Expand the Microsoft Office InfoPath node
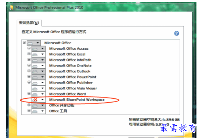The width and height of the screenshot is (199, 138). (29, 60)
